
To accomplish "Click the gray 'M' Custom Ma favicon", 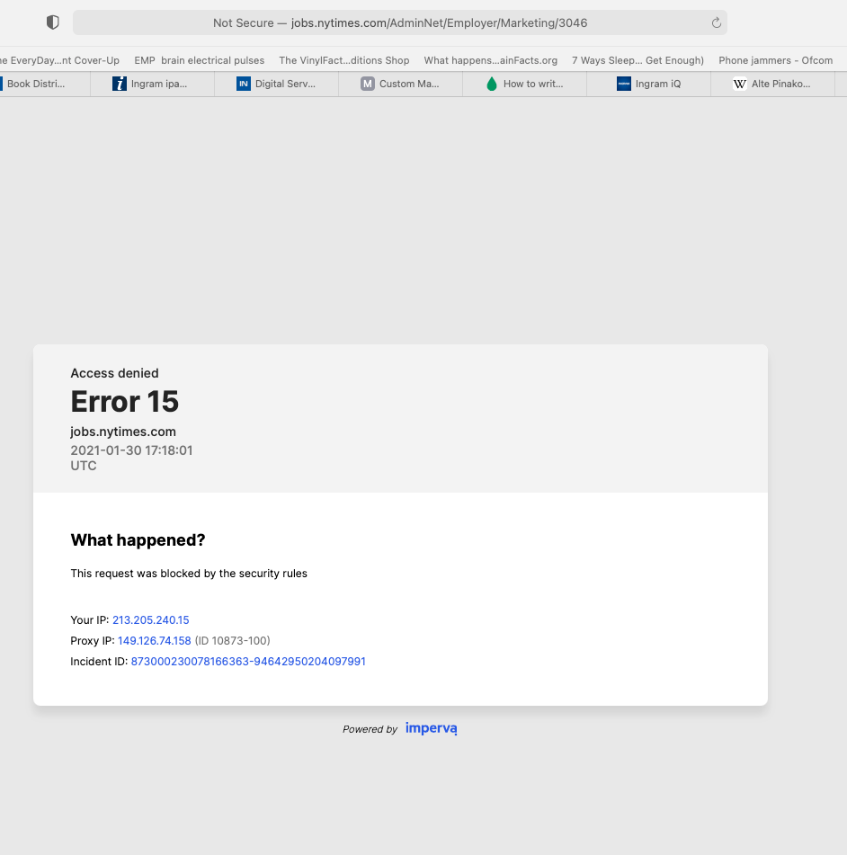I will tap(368, 84).
